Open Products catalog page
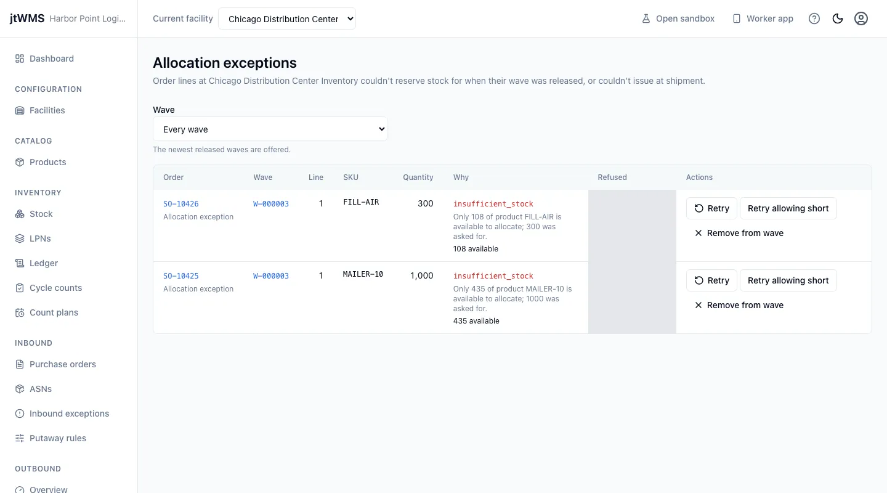This screenshot has width=887, height=493. (x=68, y=162)
